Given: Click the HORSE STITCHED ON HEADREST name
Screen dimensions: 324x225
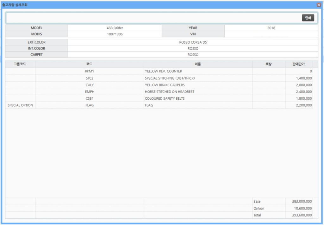Looking at the screenshot, I should pyautogui.click(x=170, y=92).
